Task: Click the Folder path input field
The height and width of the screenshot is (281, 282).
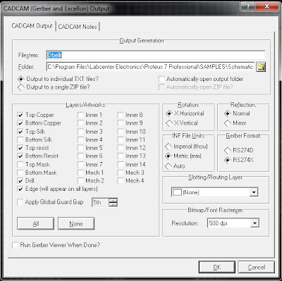Action: click(150, 67)
